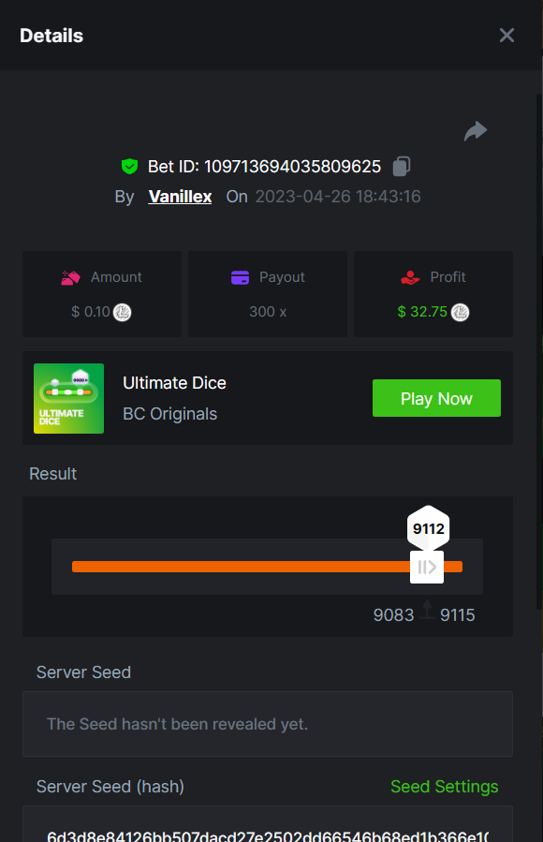Click the Ultimate Dice title text
The image size is (543, 842).
click(x=174, y=383)
